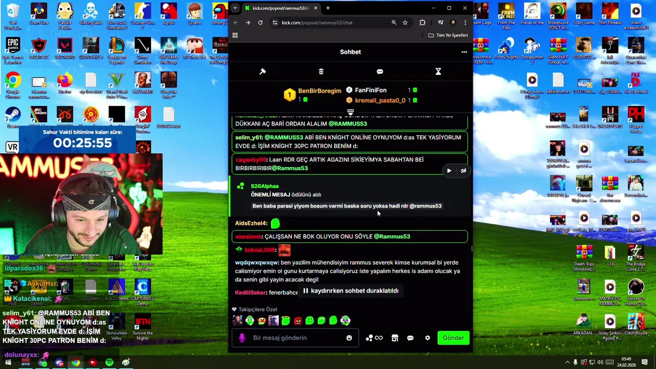Click kremali_pasta0_0 on the leaderboard

pyautogui.click(x=380, y=100)
